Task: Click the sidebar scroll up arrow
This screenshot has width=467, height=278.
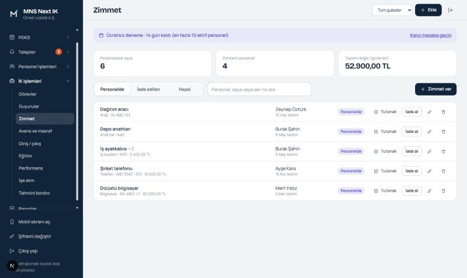Action: [x=77, y=30]
